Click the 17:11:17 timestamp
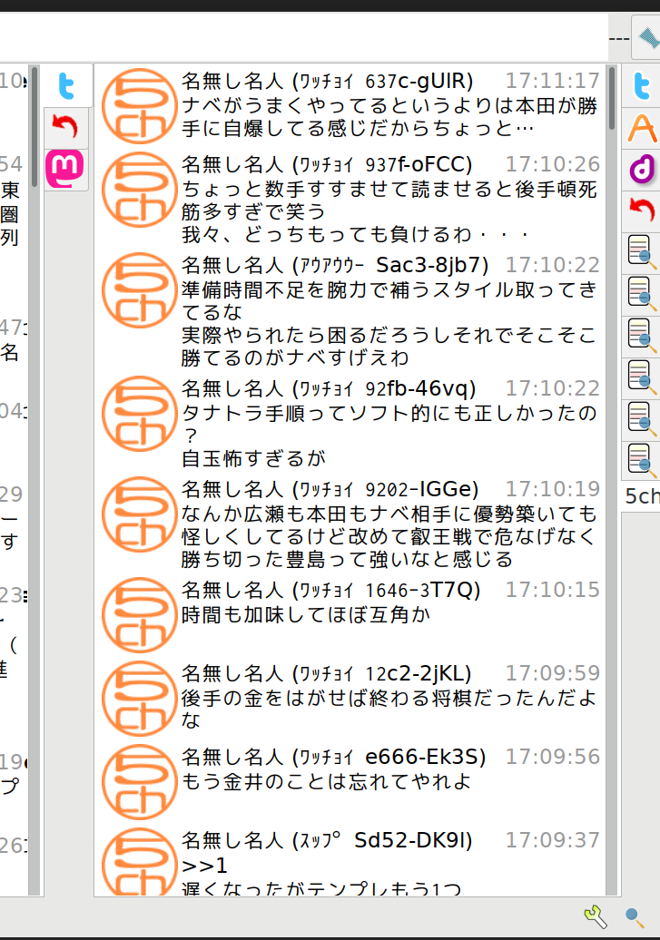Image resolution: width=660 pixels, height=940 pixels. (552, 80)
